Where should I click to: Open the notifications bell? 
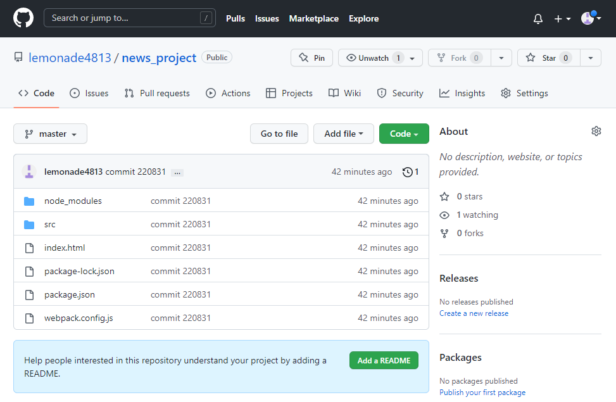point(538,18)
